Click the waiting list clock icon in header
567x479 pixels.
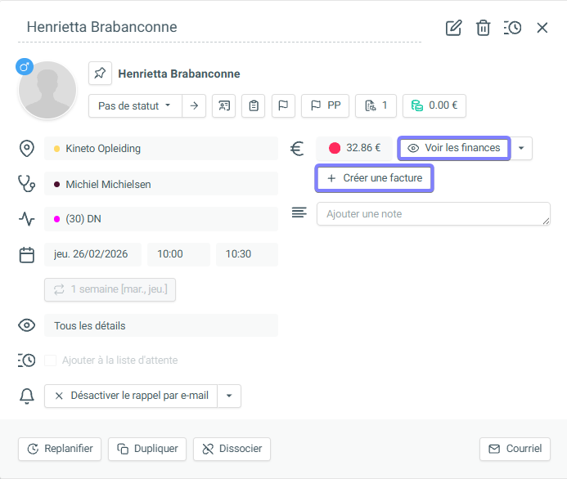coord(513,28)
